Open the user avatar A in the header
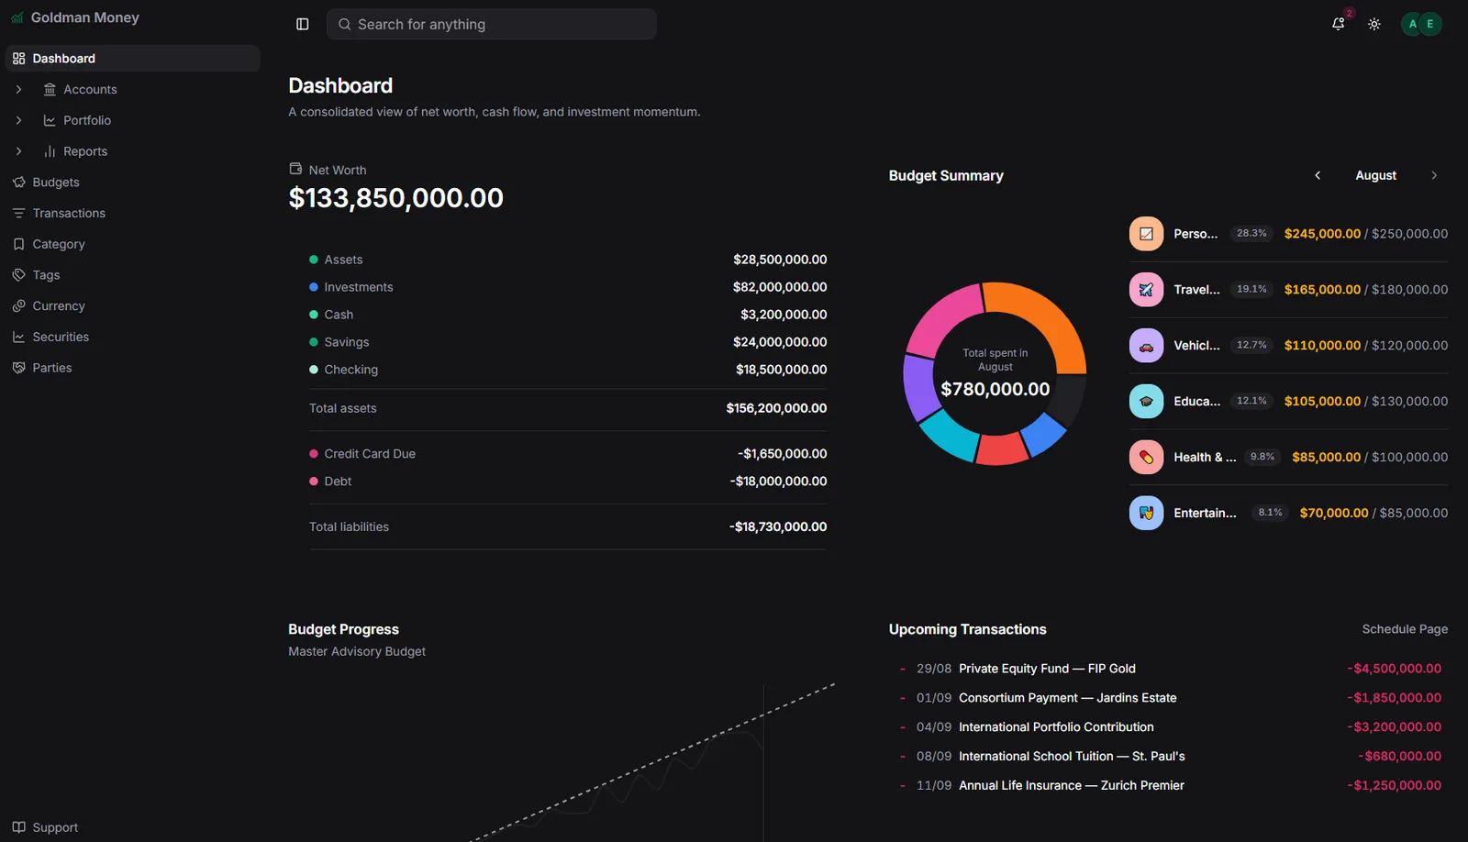The image size is (1468, 842). pos(1412,25)
